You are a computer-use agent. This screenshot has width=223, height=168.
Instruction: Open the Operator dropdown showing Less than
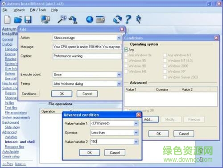click(136, 133)
